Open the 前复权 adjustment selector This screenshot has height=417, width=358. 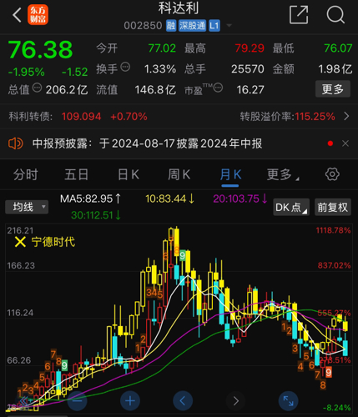point(333,207)
